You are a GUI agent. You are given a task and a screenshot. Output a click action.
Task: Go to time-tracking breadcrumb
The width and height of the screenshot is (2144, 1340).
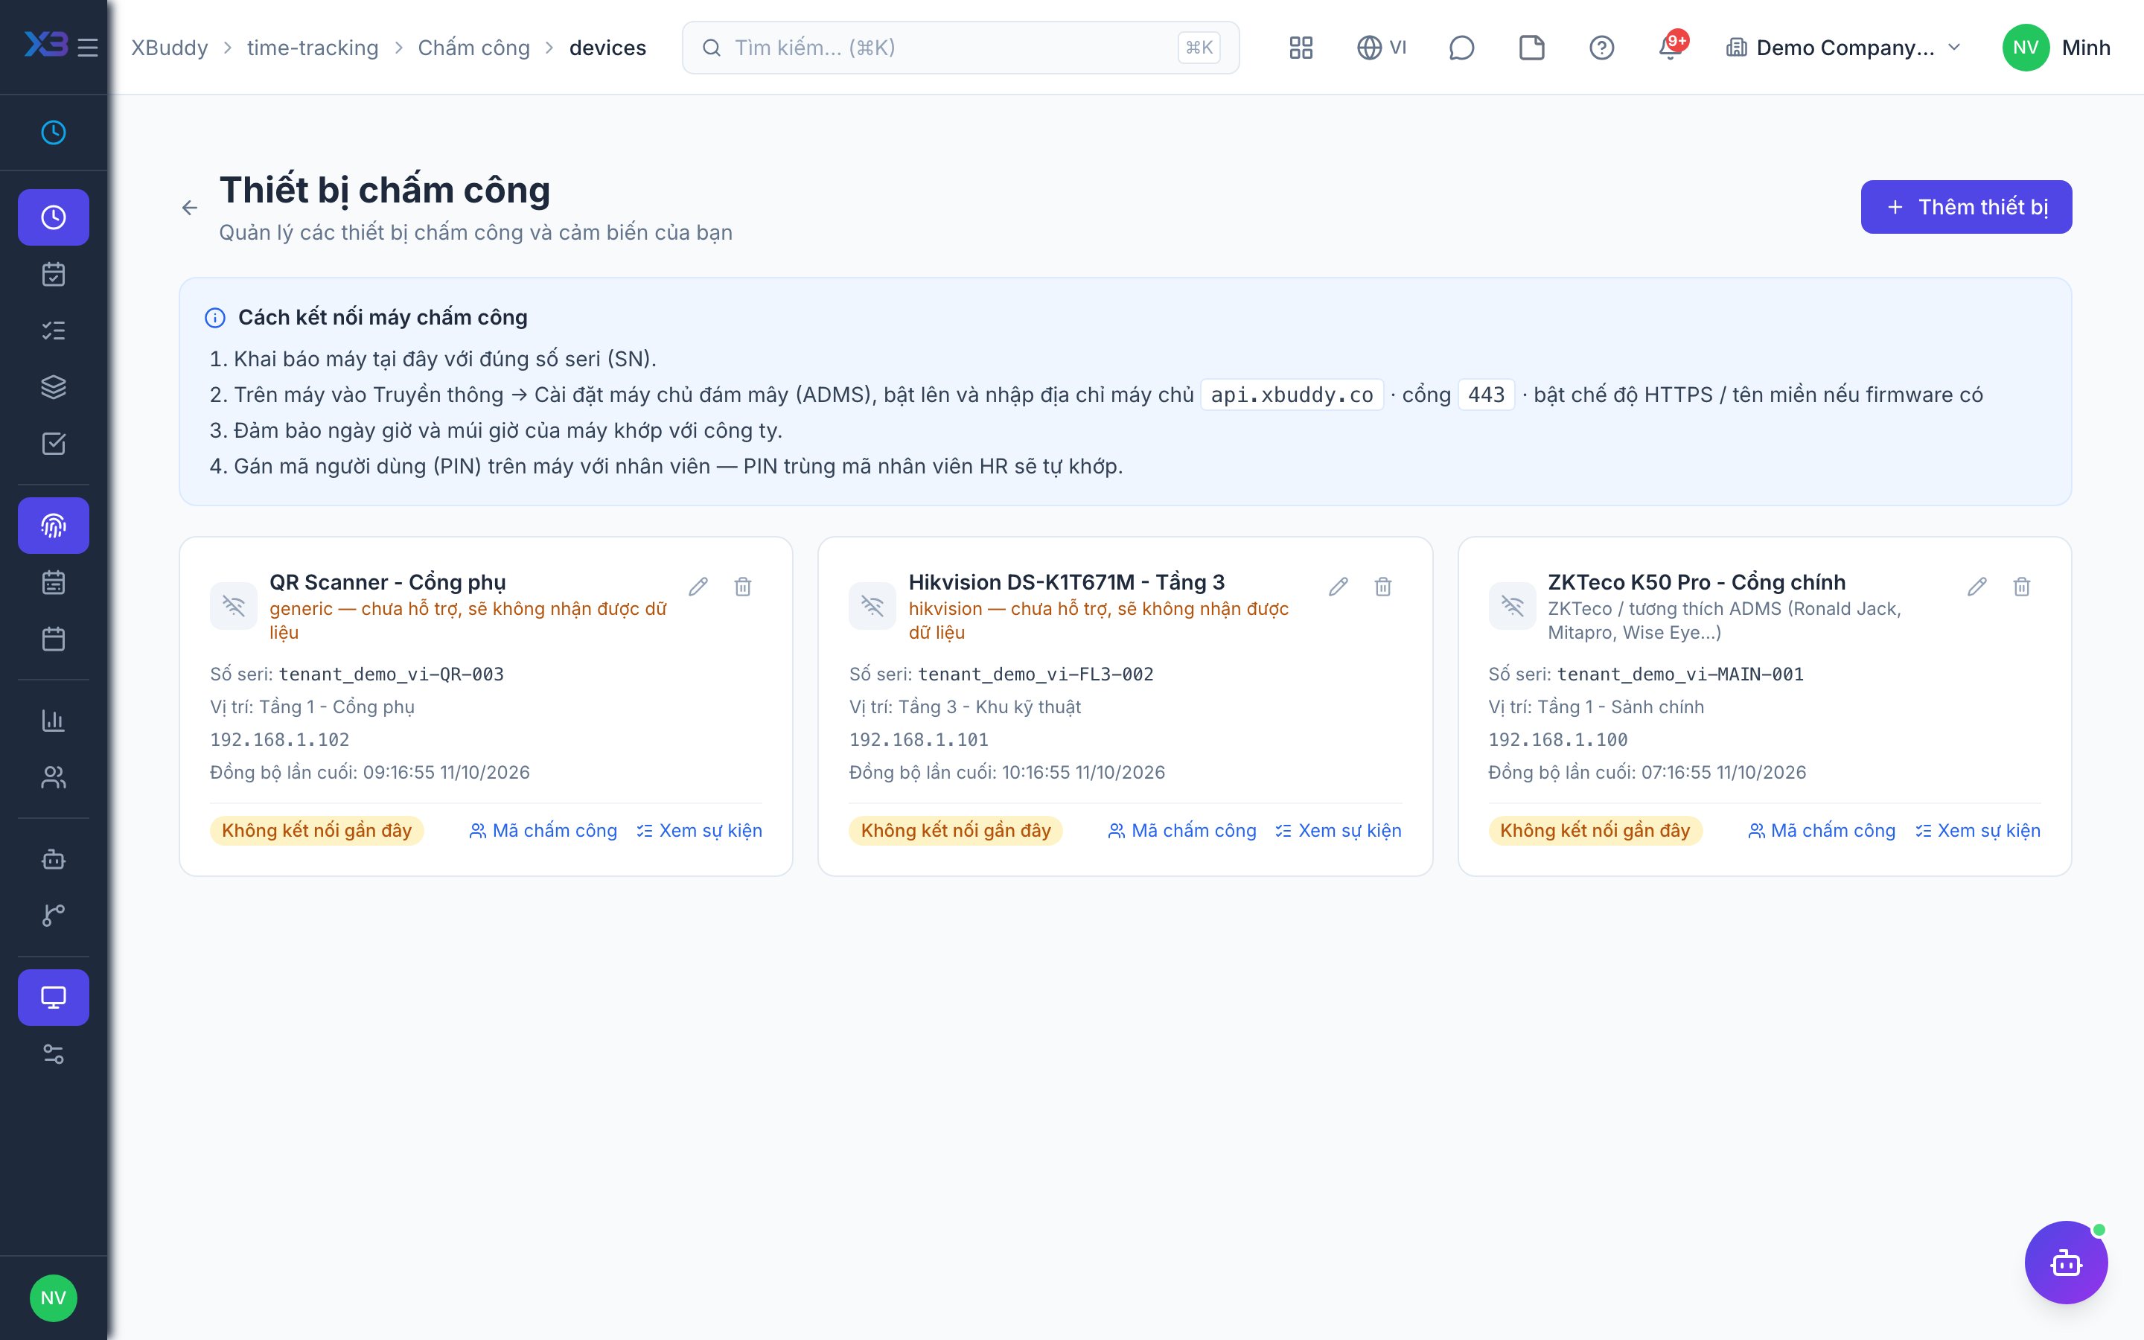[x=312, y=47]
